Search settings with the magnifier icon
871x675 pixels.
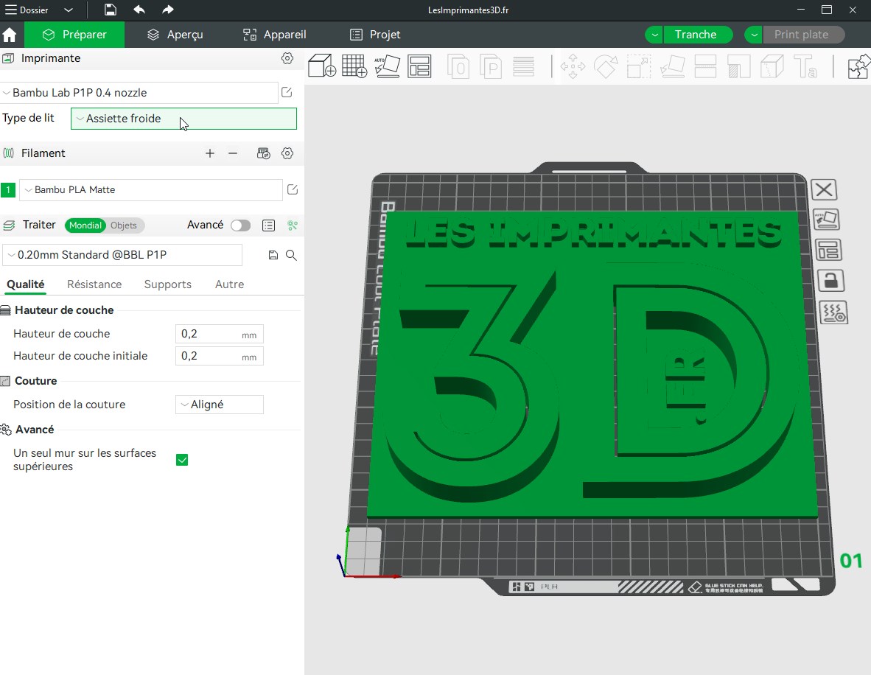[x=291, y=255]
